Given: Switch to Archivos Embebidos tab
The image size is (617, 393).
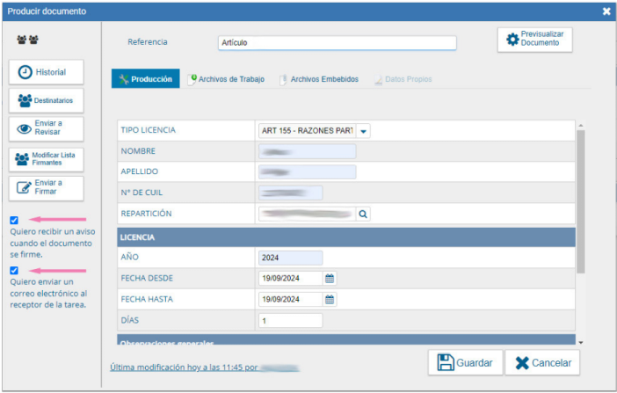Looking at the screenshot, I should coord(318,79).
